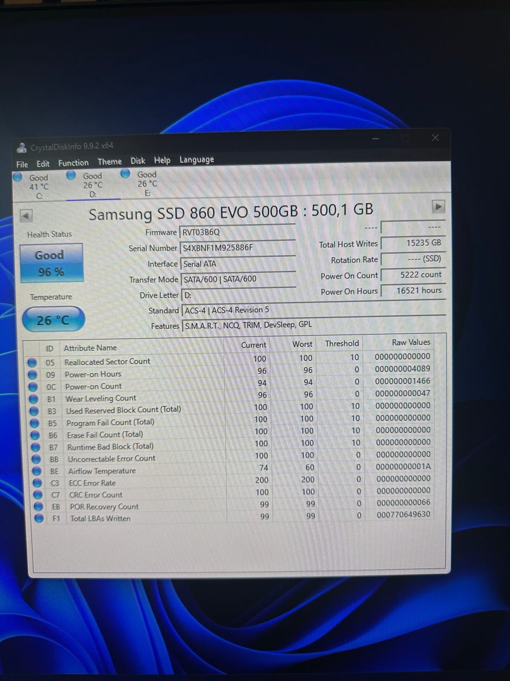This screenshot has height=681, width=510.
Task: Click the Threshold column header
Action: 342,344
